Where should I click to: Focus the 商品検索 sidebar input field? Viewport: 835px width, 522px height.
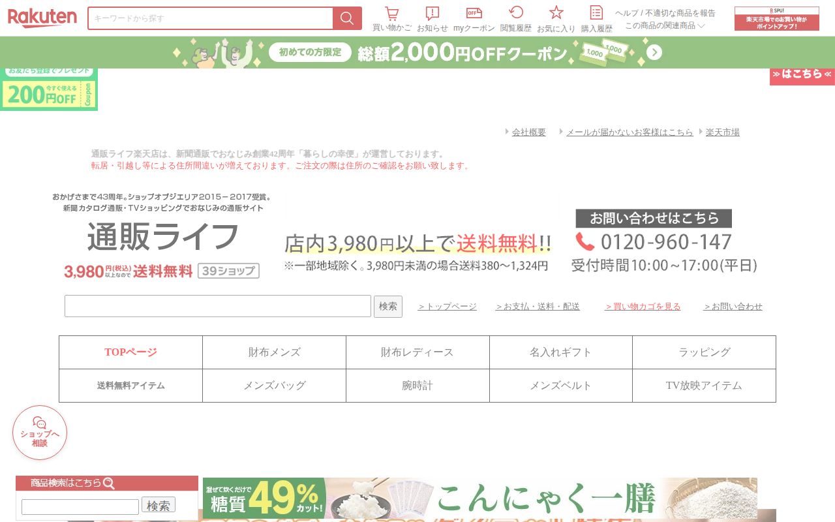coord(80,507)
